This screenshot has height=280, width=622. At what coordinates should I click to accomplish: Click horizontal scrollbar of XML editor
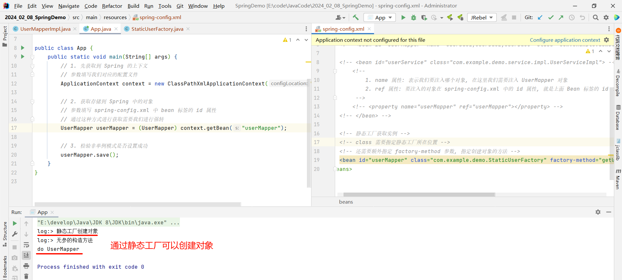click(x=419, y=195)
